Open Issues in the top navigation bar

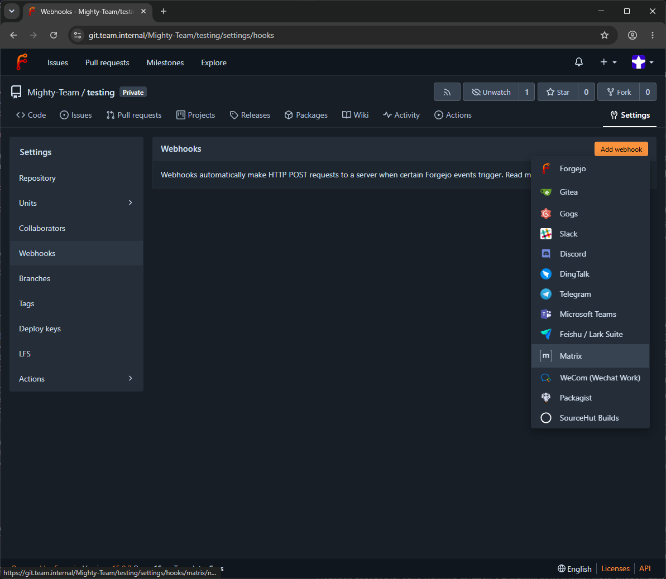58,62
